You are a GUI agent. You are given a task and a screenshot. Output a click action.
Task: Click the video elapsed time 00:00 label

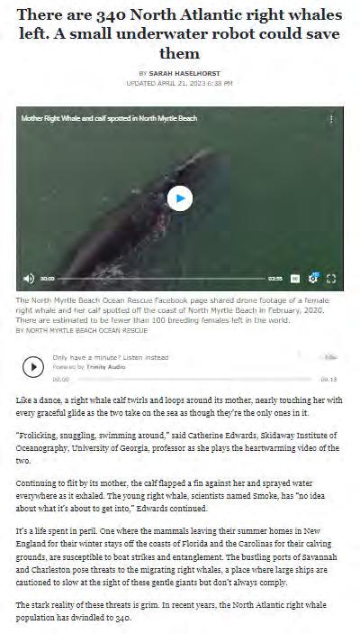tap(48, 279)
